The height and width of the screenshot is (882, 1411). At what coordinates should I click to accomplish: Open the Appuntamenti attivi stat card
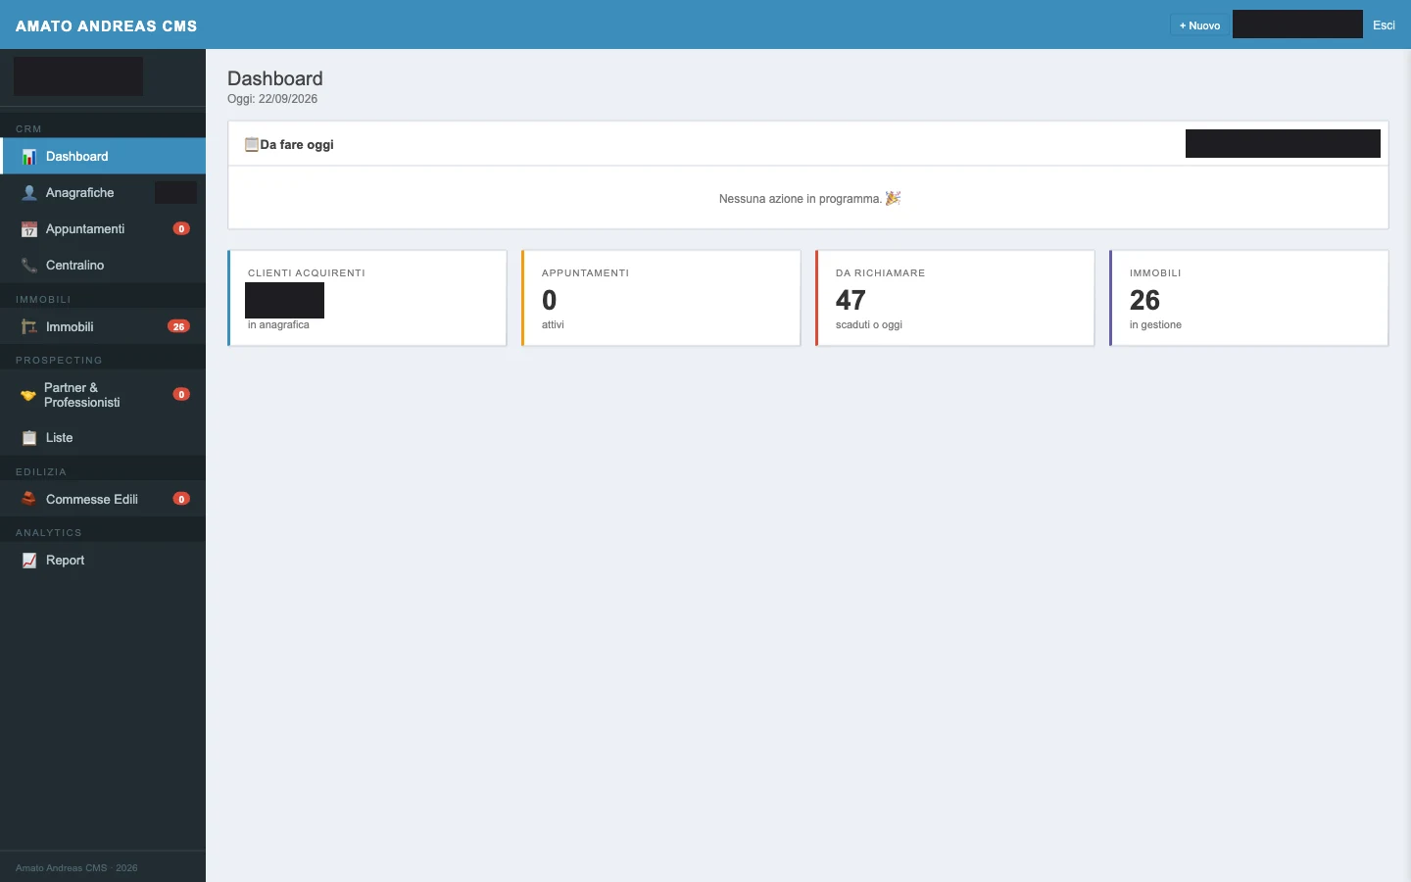coord(661,298)
